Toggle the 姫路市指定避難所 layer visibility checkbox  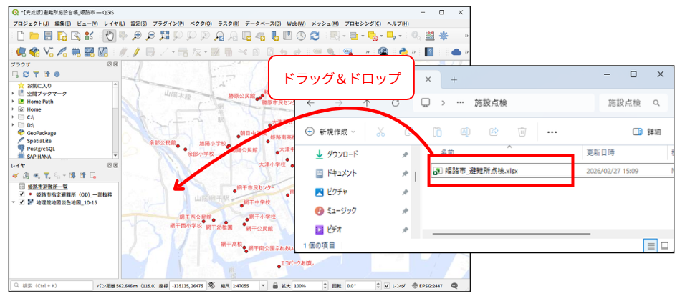[21, 194]
